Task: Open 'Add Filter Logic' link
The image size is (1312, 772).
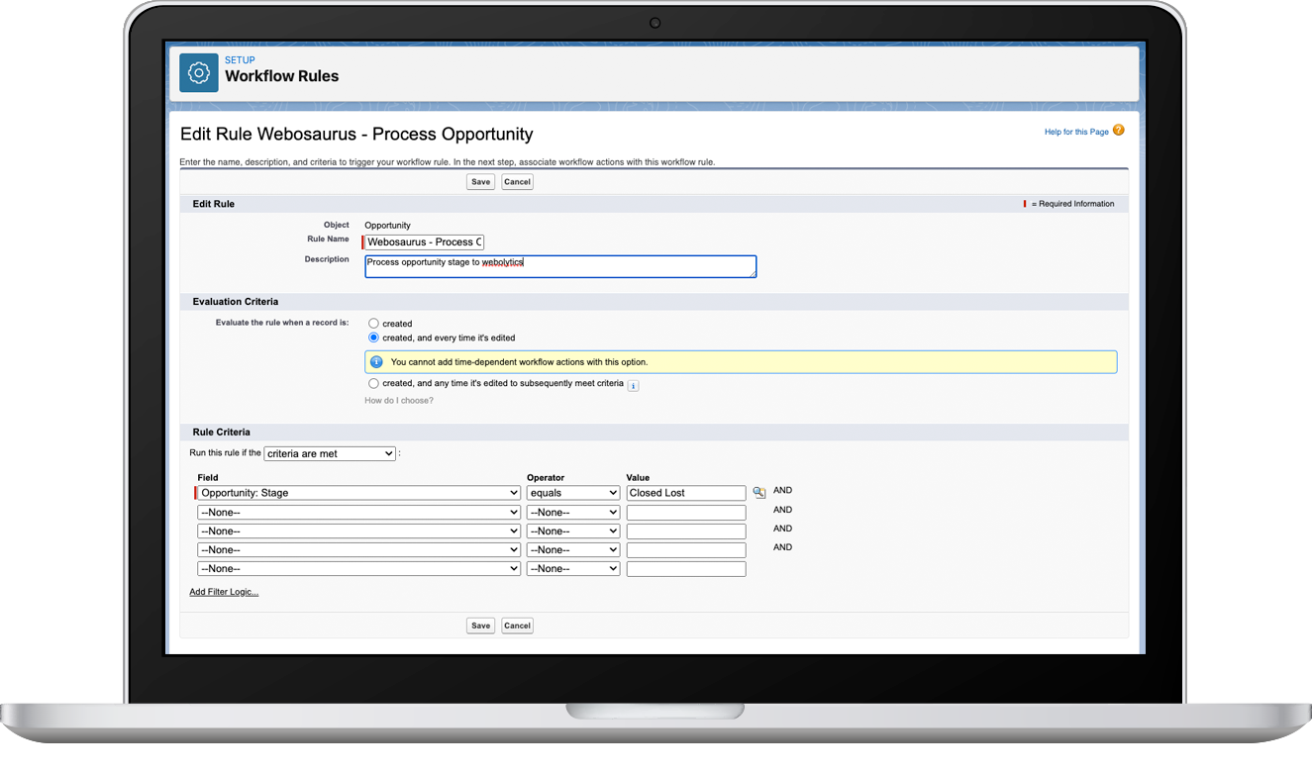Action: point(224,591)
